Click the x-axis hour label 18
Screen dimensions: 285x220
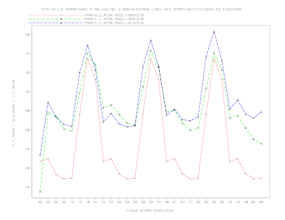coord(87,202)
